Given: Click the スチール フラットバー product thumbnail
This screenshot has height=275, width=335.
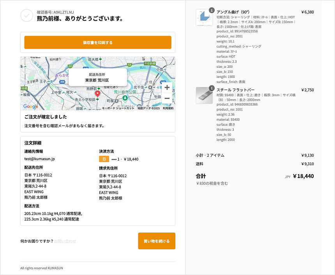Looking at the screenshot, I should pyautogui.click(x=204, y=95).
